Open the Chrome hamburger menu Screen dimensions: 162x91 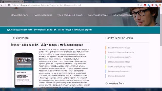[x=160, y=5]
